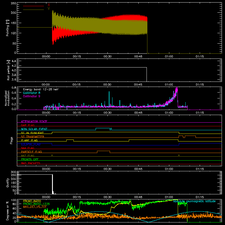Click the 300 tick label on Quality axis
Viewport: 225px width, 225px height.
(x=13, y=172)
